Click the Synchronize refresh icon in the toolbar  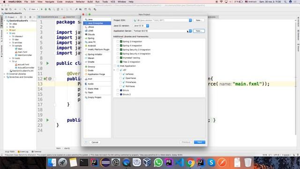[x=10, y=9]
